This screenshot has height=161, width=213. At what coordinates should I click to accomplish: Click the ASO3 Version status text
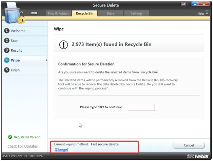coord(23,156)
